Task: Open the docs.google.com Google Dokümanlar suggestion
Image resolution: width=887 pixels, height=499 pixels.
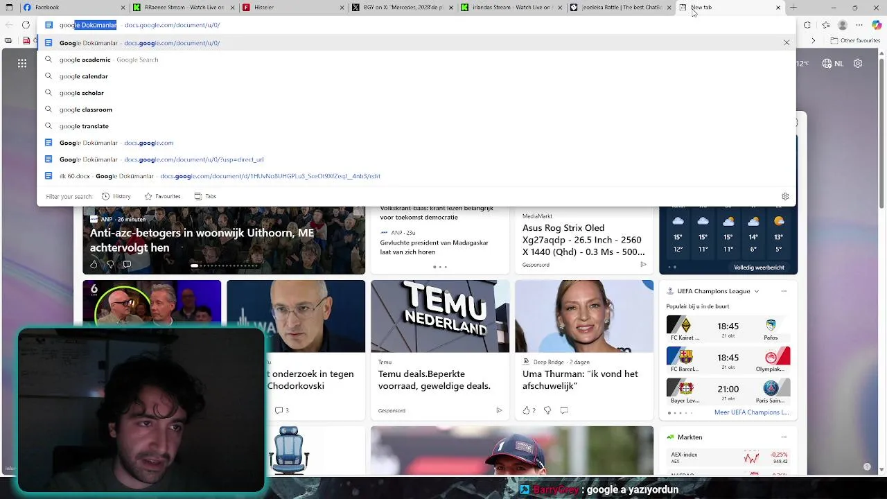Action: [416, 143]
